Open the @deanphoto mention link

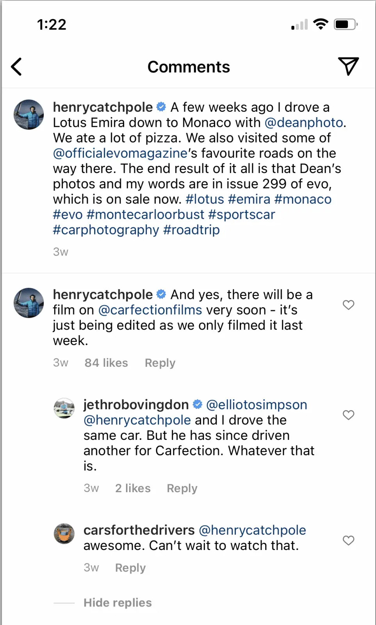[304, 123]
